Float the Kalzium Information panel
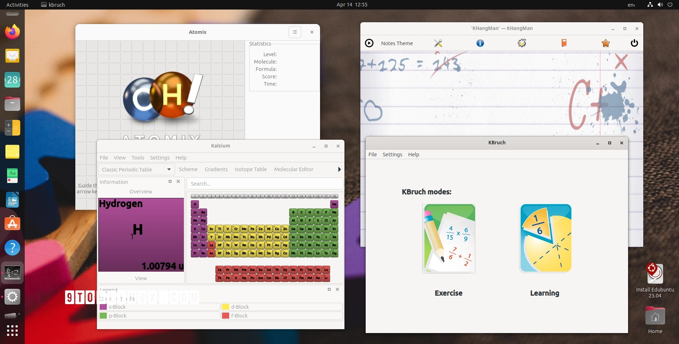 coord(170,181)
